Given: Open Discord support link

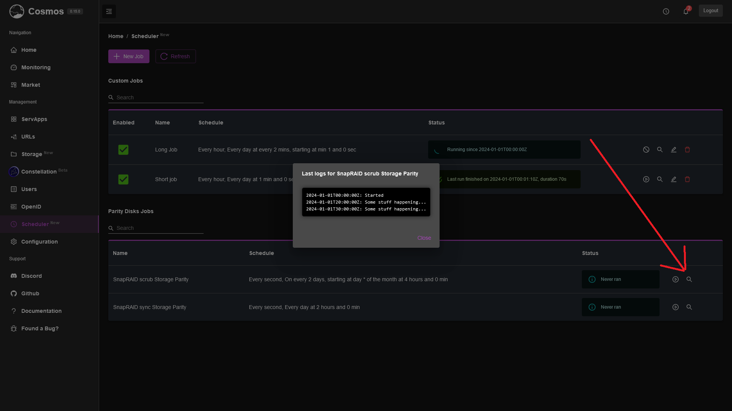Looking at the screenshot, I should pyautogui.click(x=50, y=276).
